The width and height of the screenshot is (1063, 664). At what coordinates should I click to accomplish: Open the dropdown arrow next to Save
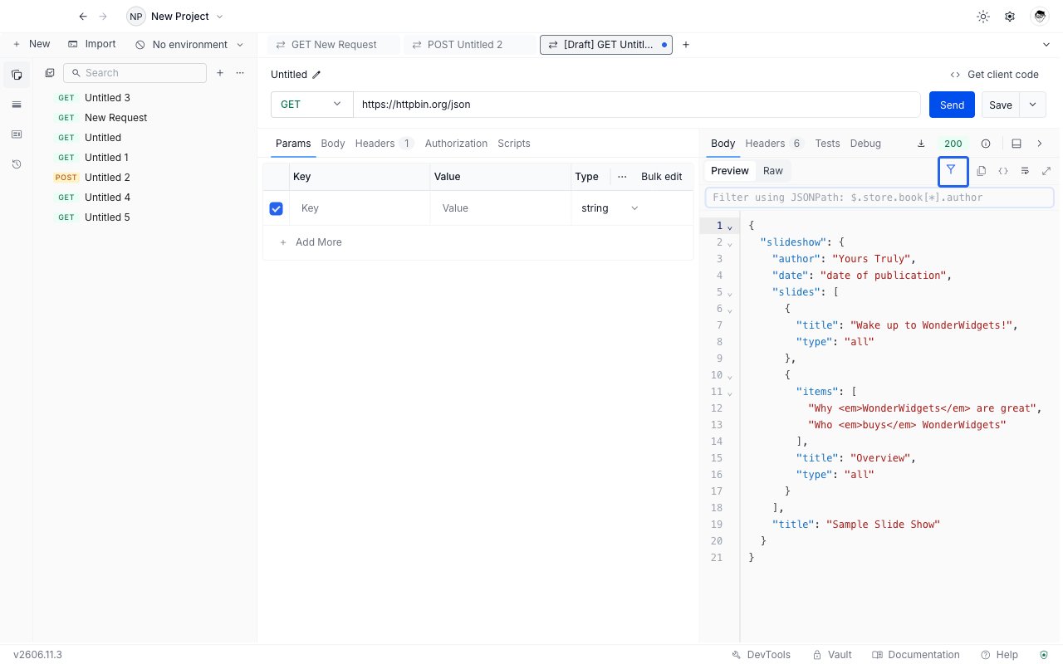pos(1032,105)
